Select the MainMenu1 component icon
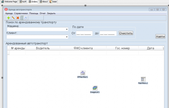The image size is (169, 108). tap(143, 79)
